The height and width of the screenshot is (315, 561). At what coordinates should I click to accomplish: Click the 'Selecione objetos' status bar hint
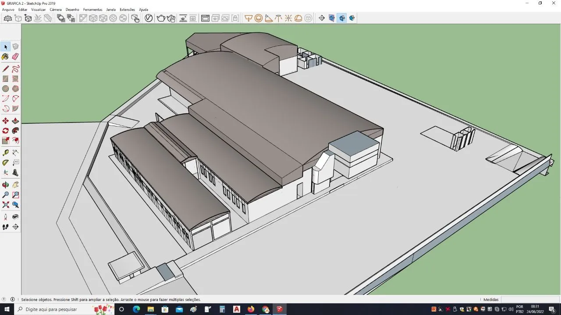(111, 300)
